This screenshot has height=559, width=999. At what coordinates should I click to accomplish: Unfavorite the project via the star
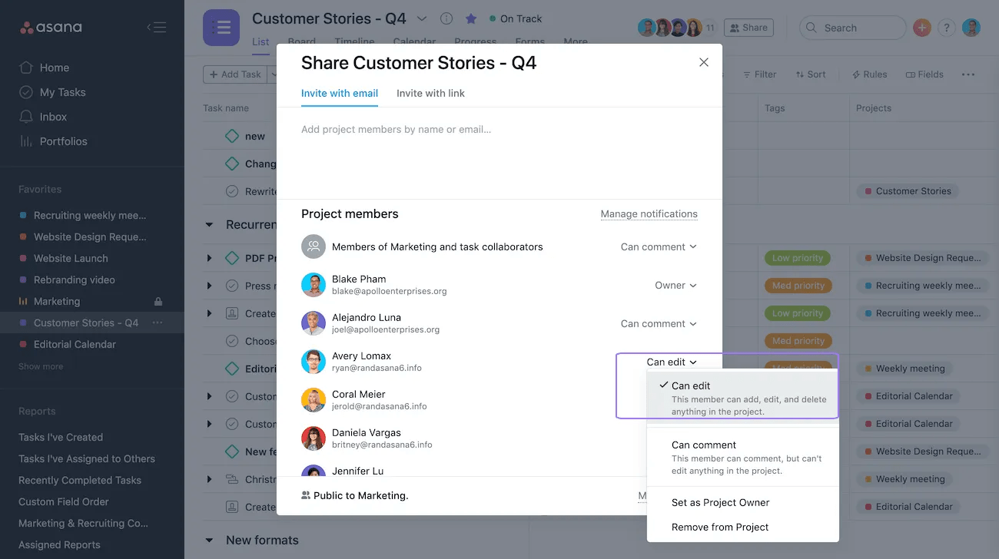click(x=470, y=18)
